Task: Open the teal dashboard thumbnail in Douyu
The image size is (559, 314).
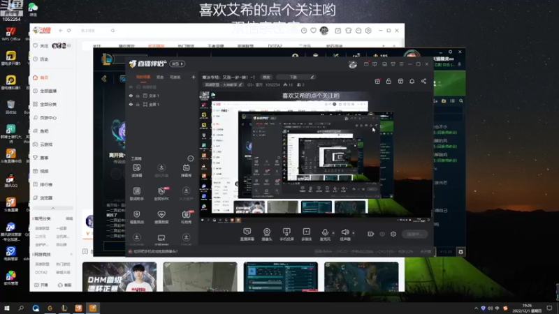Action: click(281, 277)
